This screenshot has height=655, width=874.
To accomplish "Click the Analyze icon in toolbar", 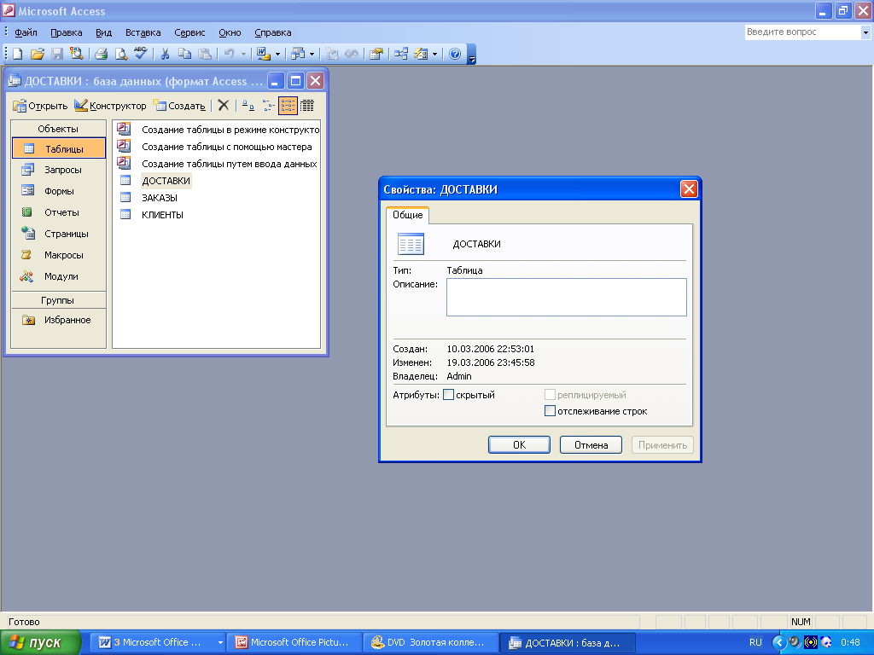I will (x=298, y=54).
